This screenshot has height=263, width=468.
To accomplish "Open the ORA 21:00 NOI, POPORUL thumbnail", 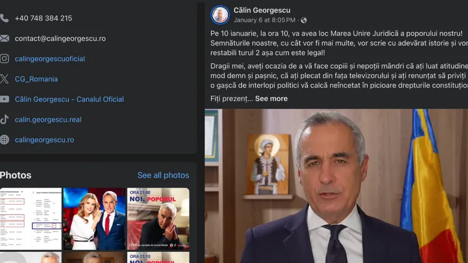I will [158, 219].
